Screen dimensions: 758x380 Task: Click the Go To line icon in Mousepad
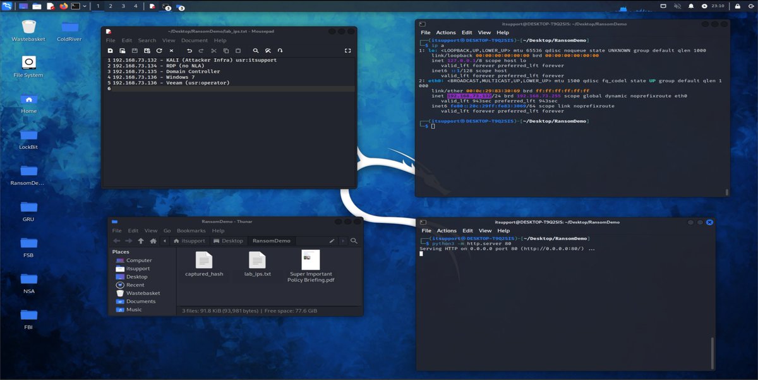pos(280,50)
